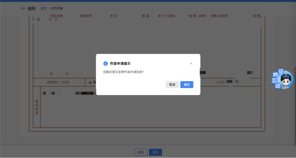Close the 作废申请提示 dialog with the X
This screenshot has width=296, height=158.
[191, 64]
